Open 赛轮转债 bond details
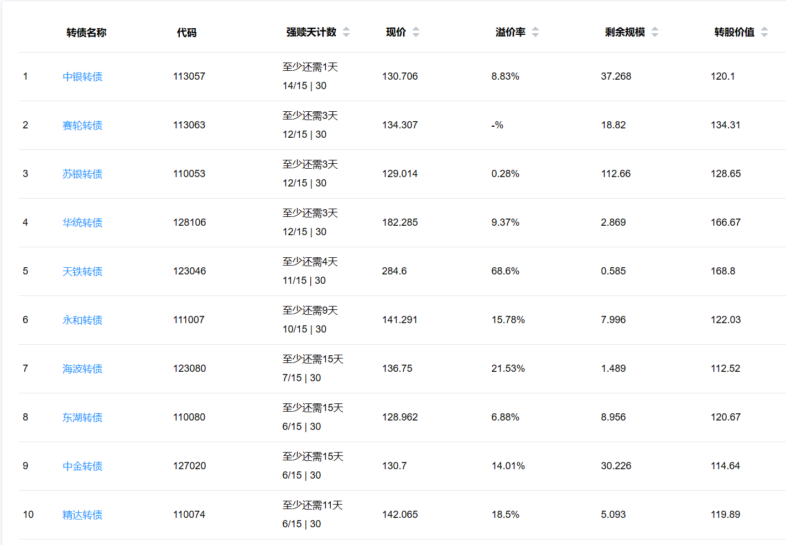The image size is (786, 545). (82, 126)
